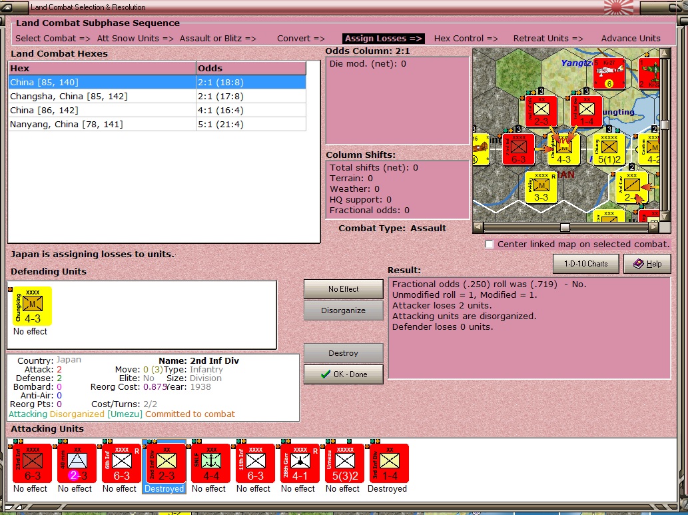Click the Disorganize button

(x=343, y=310)
